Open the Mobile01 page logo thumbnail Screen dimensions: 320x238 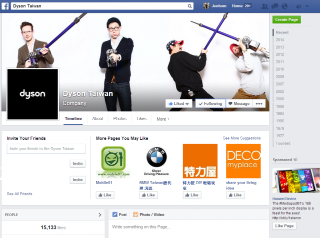pyautogui.click(x=113, y=161)
